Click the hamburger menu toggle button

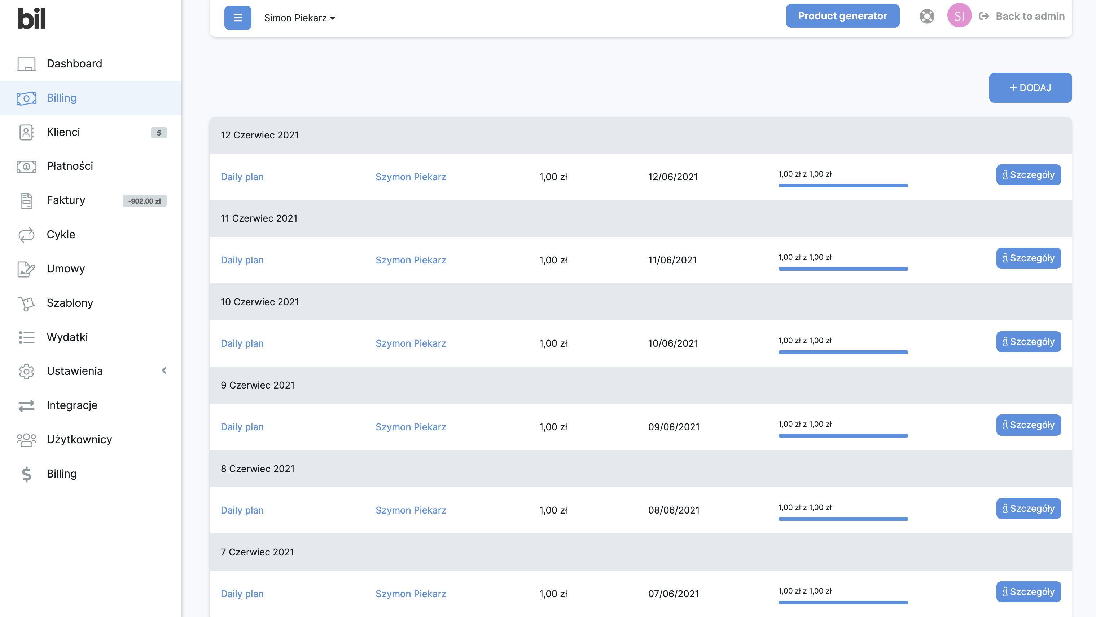[x=237, y=18]
